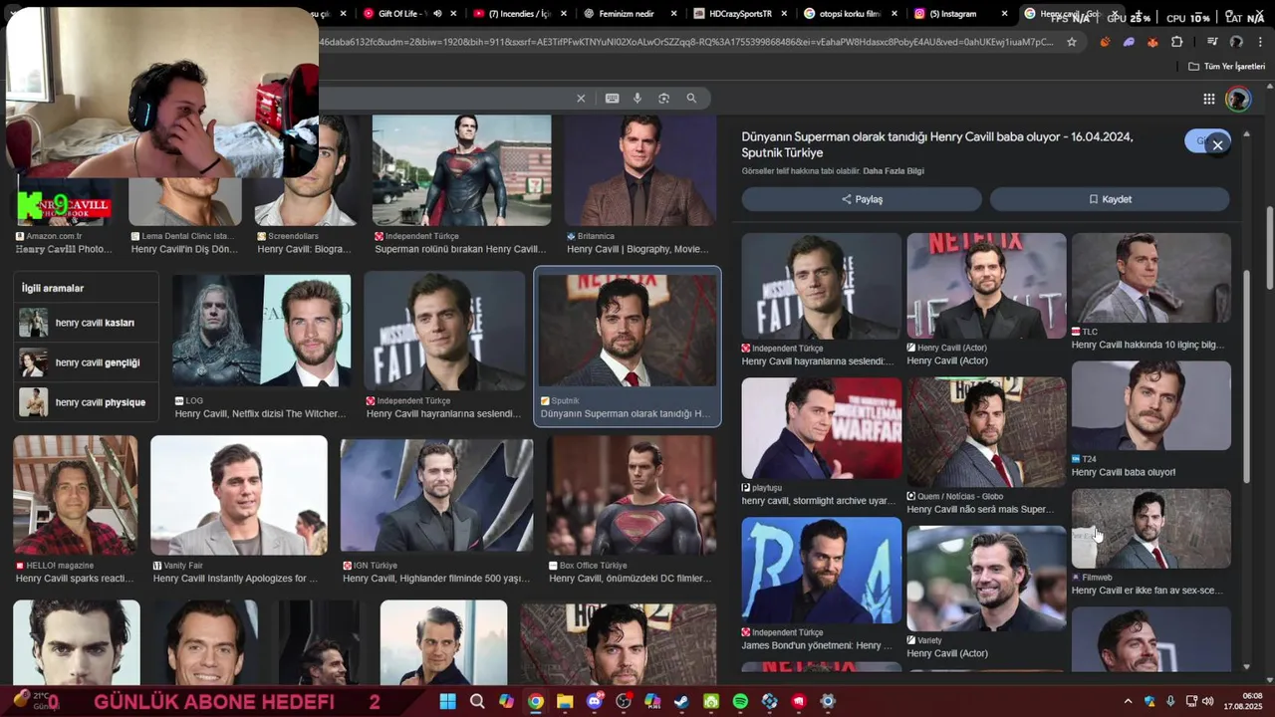Click the Paylaş share button
This screenshot has height=717, width=1275.
pyautogui.click(x=862, y=199)
